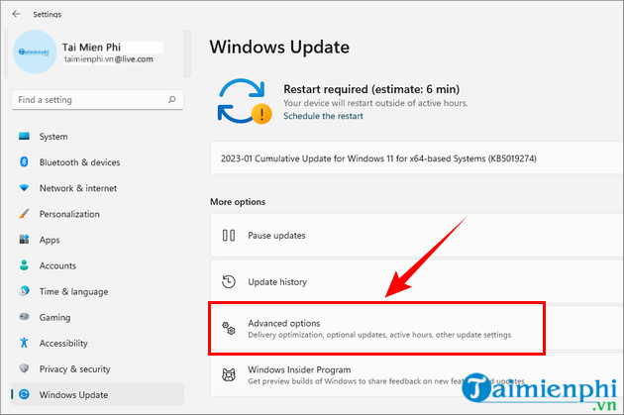The width and height of the screenshot is (624, 415).
Task: Click the Tai Mien Phi account name
Action: [91, 48]
